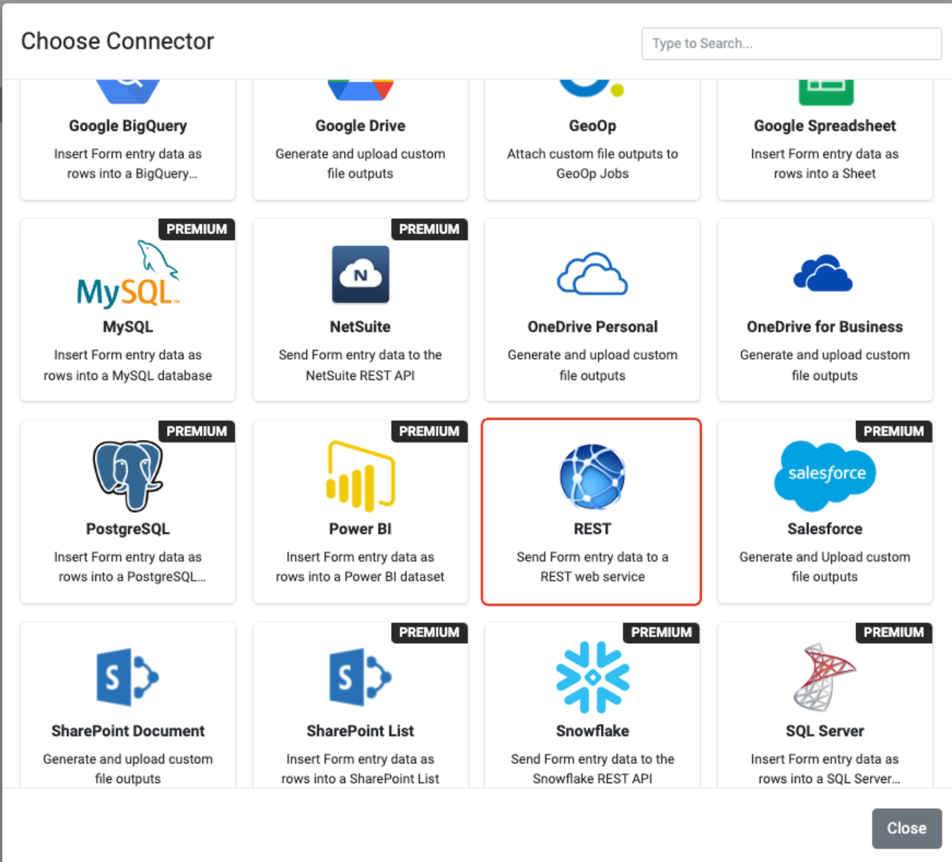Open the Google BigQuery connector title
Viewport: 952px width, 862px height.
[128, 126]
